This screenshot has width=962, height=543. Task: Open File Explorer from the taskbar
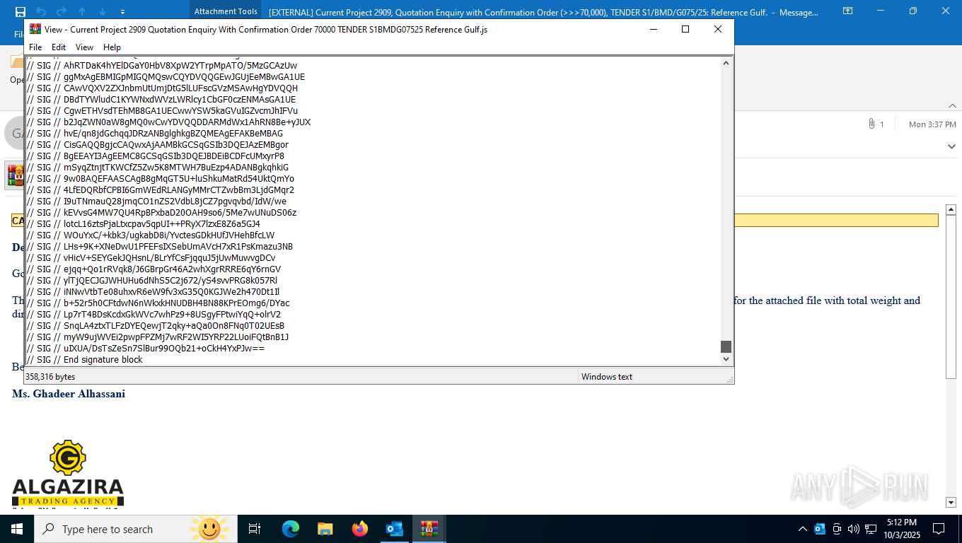coord(325,529)
